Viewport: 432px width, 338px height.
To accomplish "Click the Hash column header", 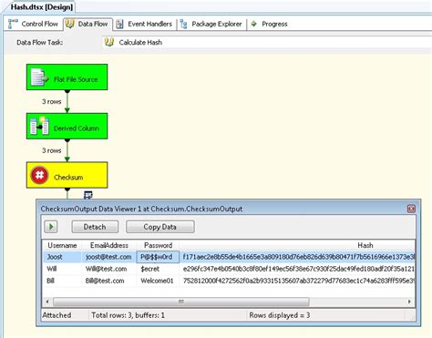I will coord(365,245).
